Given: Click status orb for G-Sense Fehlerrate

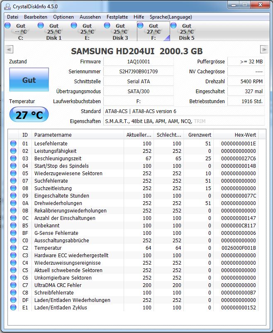Looking at the screenshot, I should pos(13,233).
